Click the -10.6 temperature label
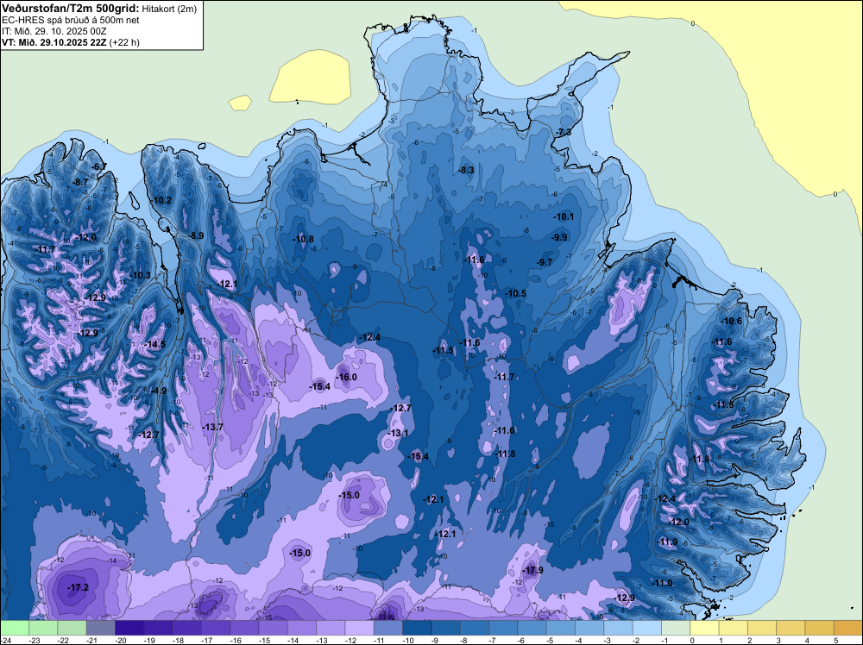The image size is (863, 645). coord(732,322)
